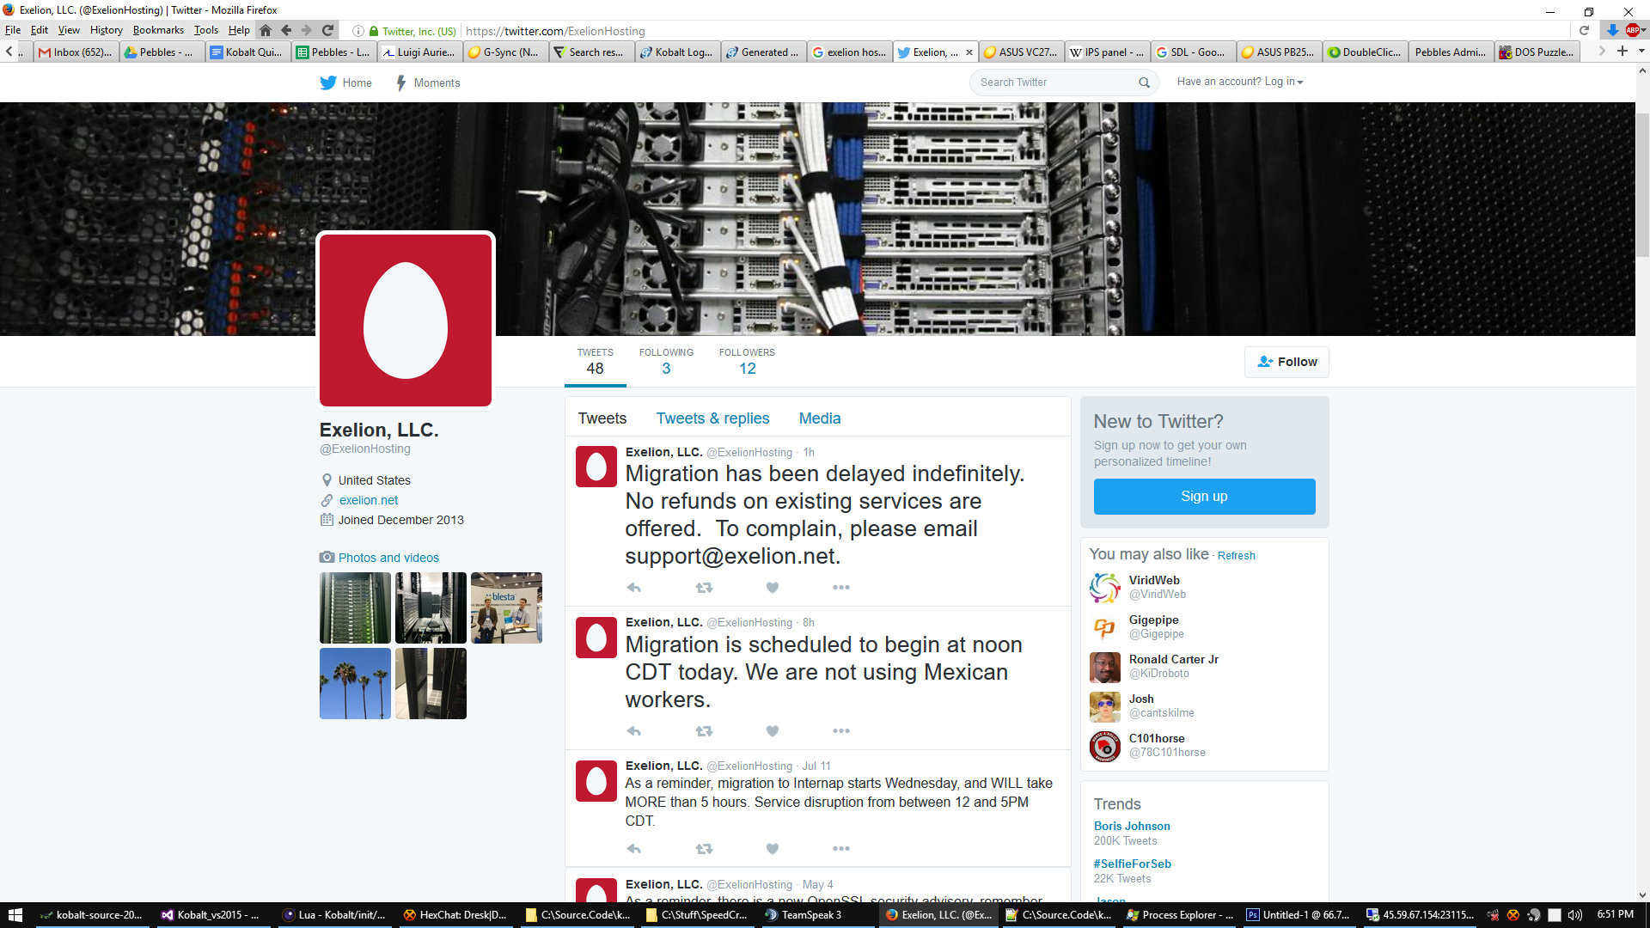Open a new tab with plus icon
Screen dimensions: 1650x928
pos(1622,52)
